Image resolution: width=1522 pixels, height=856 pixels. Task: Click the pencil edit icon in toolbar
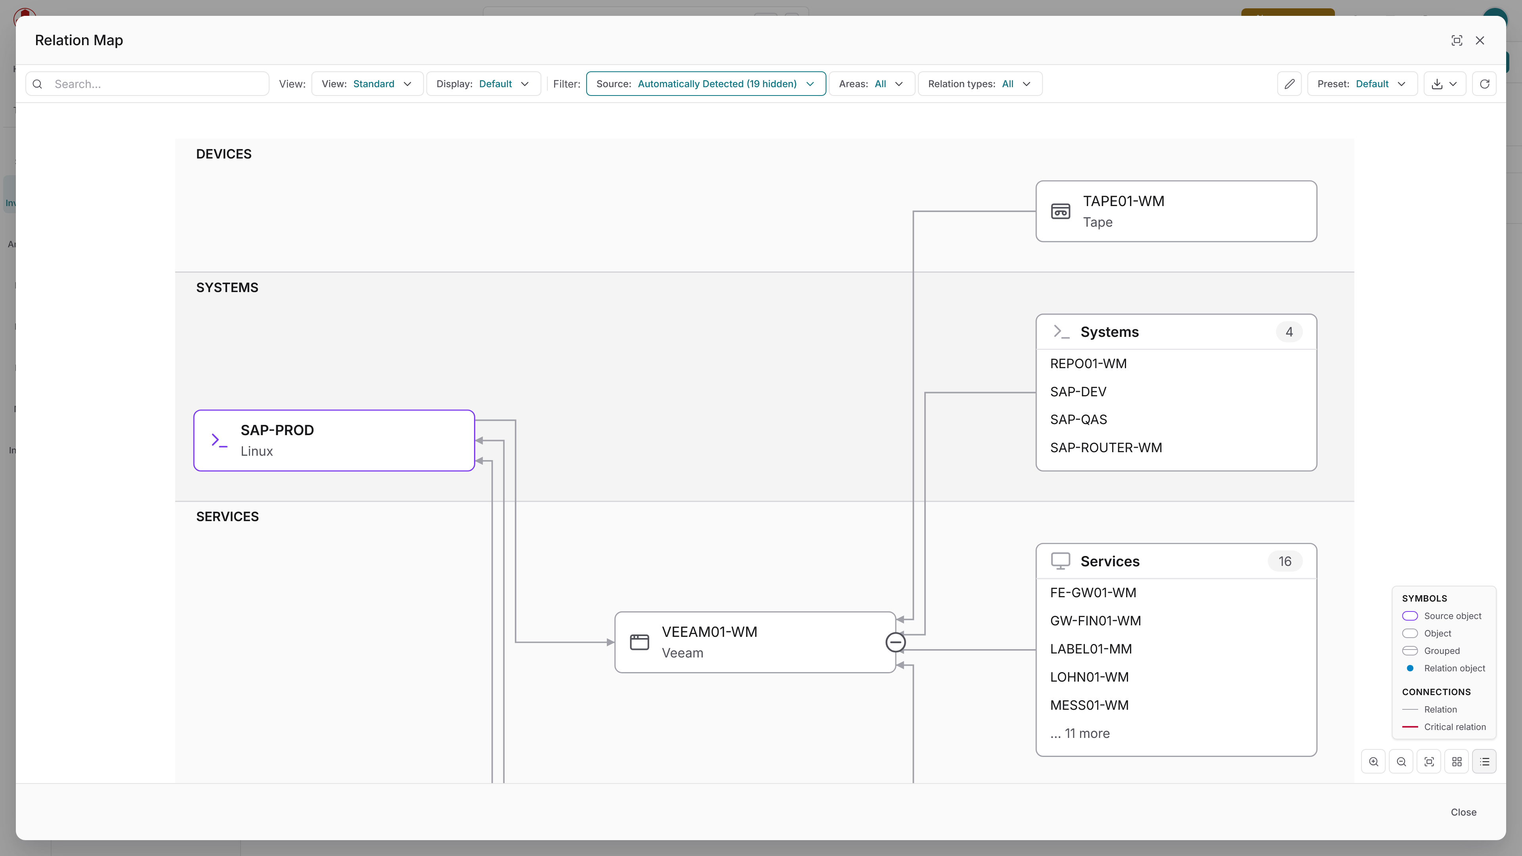pos(1289,84)
